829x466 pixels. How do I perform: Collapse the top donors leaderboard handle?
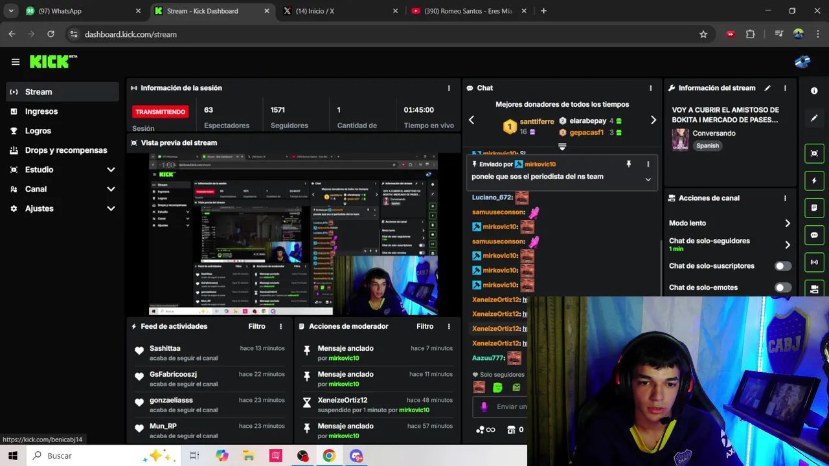[562, 147]
